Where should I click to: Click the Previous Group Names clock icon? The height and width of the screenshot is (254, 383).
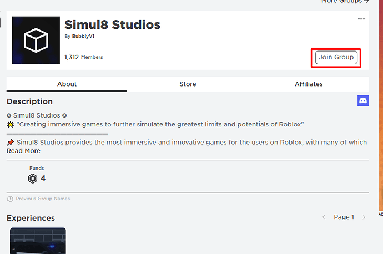coord(10,199)
